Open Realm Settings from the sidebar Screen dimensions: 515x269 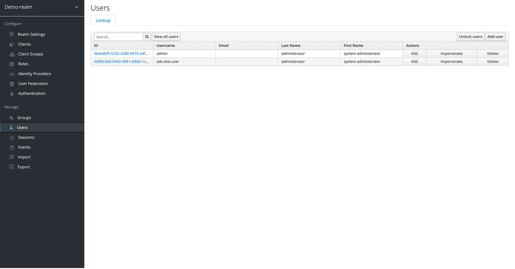coord(31,34)
